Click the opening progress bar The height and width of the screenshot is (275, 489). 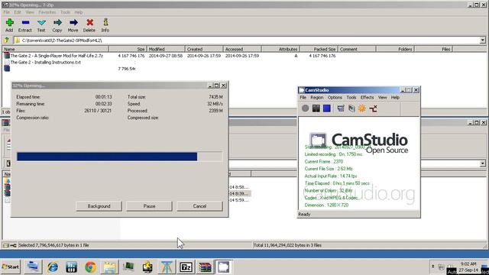120,157
